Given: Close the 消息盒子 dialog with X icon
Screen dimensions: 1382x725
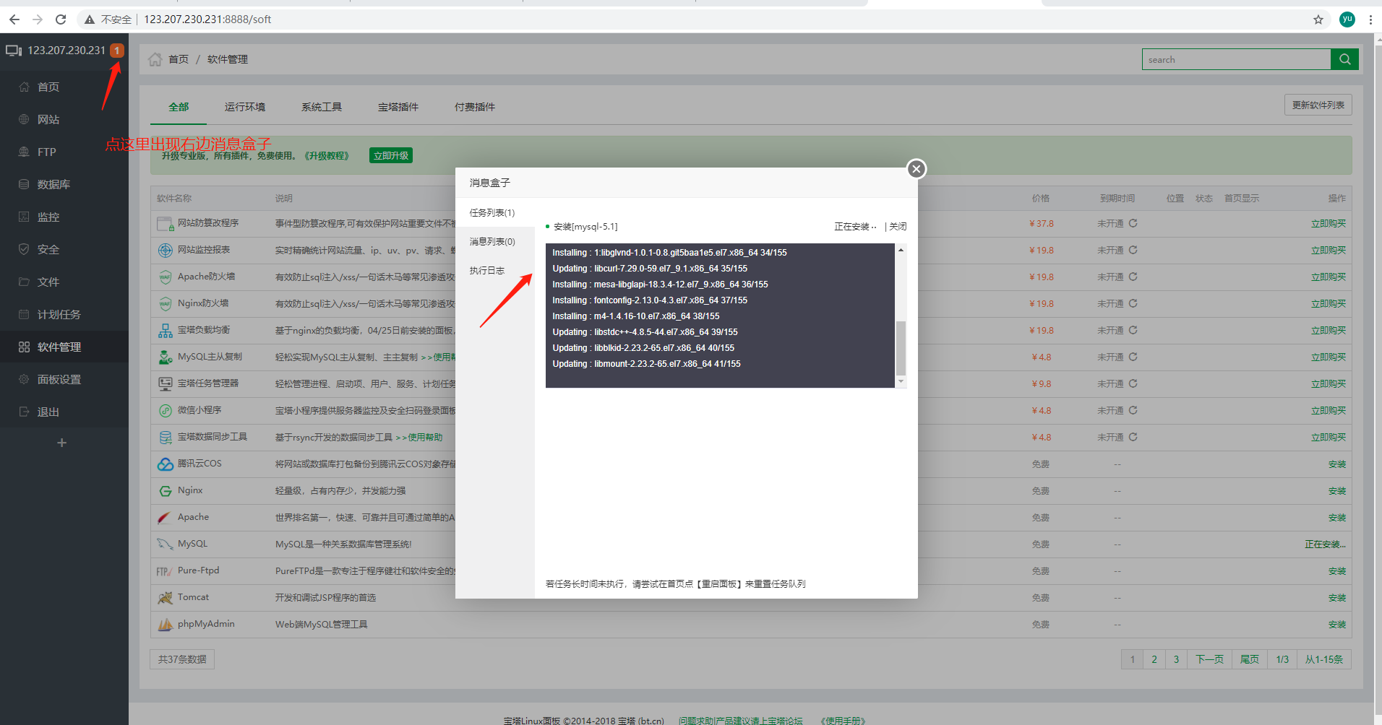Looking at the screenshot, I should click(x=917, y=169).
